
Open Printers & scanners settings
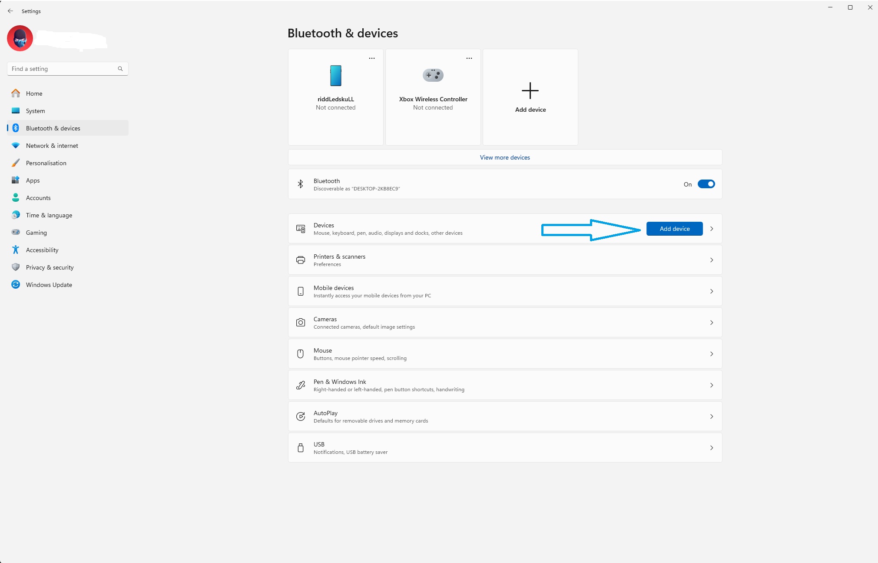(505, 260)
